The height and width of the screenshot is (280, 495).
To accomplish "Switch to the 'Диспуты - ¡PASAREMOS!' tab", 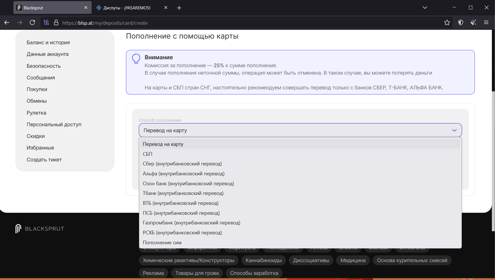I will [x=127, y=8].
